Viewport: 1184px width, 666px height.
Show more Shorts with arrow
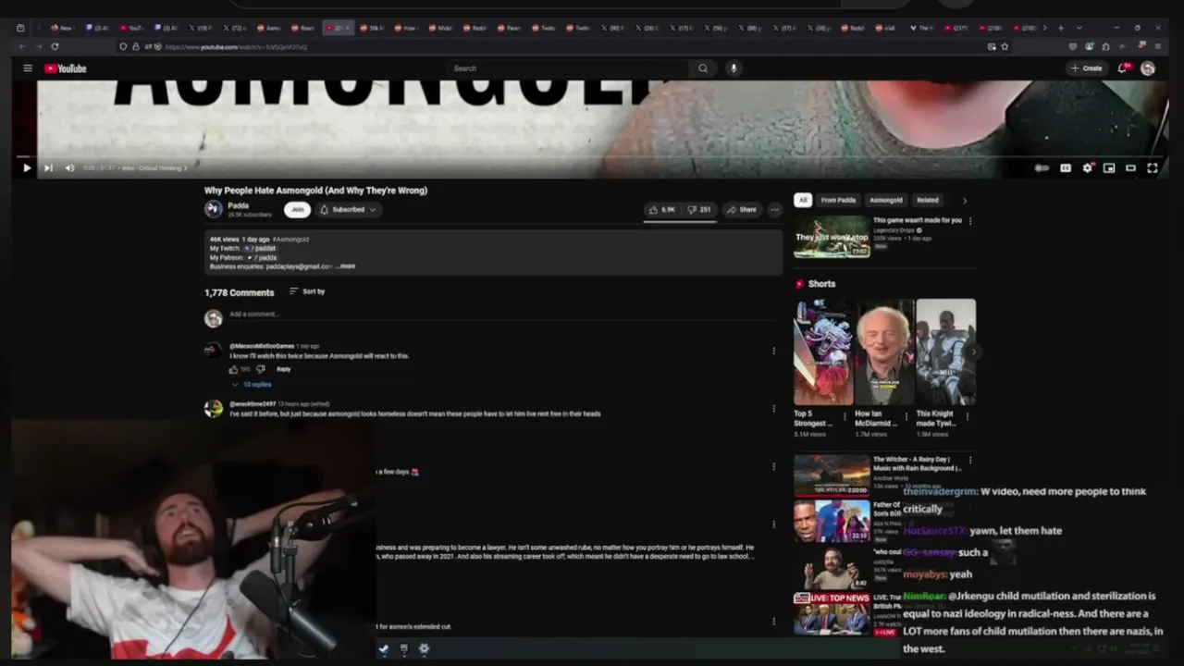973,351
